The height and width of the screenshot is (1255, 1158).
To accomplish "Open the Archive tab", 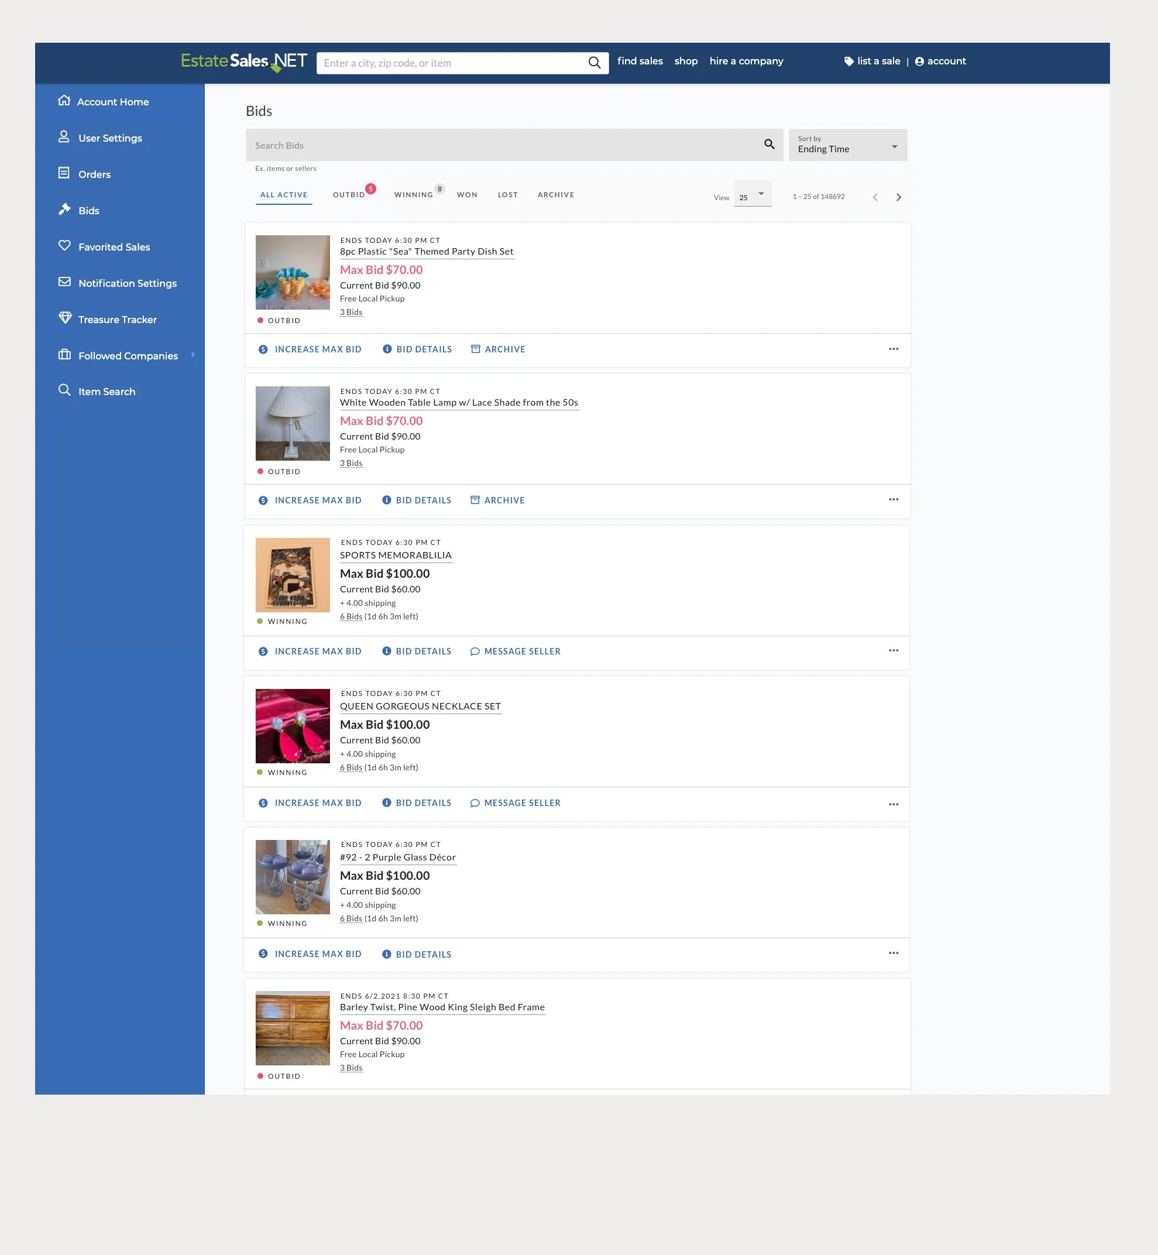I will click(555, 195).
